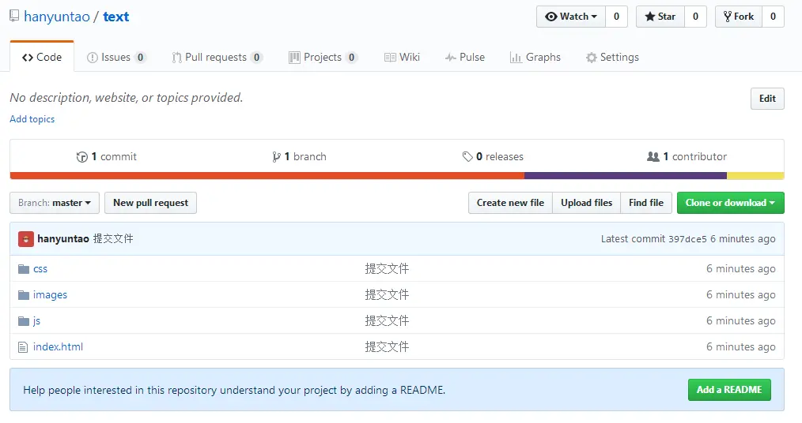View the 1 branch link
Viewport: 802px width, 423px height.
pos(299,156)
